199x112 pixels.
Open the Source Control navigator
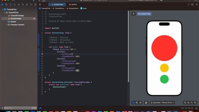[6, 5]
